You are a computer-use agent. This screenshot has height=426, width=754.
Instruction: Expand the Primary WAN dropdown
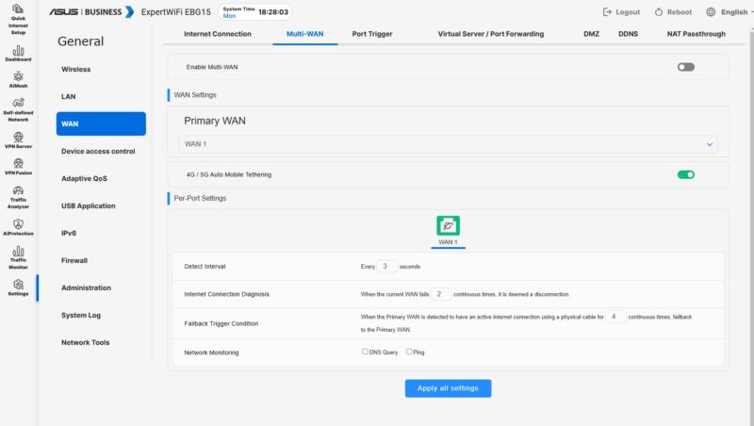[448, 144]
